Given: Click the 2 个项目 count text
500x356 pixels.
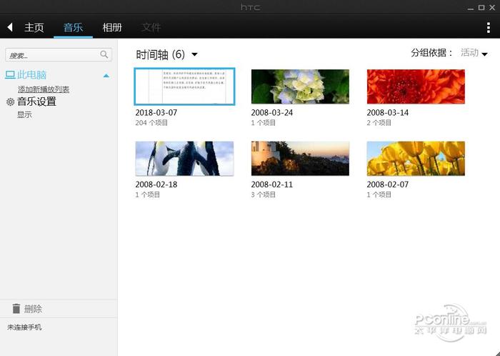Looking at the screenshot, I should coord(379,123).
